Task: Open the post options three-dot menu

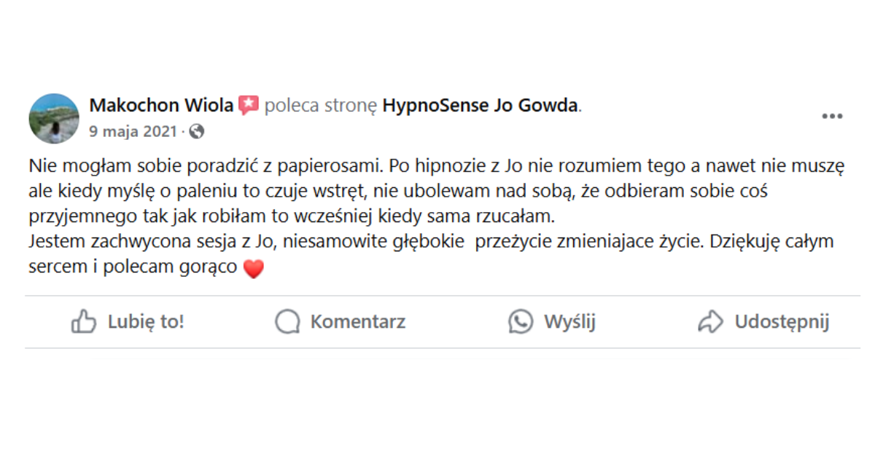Action: point(831,115)
